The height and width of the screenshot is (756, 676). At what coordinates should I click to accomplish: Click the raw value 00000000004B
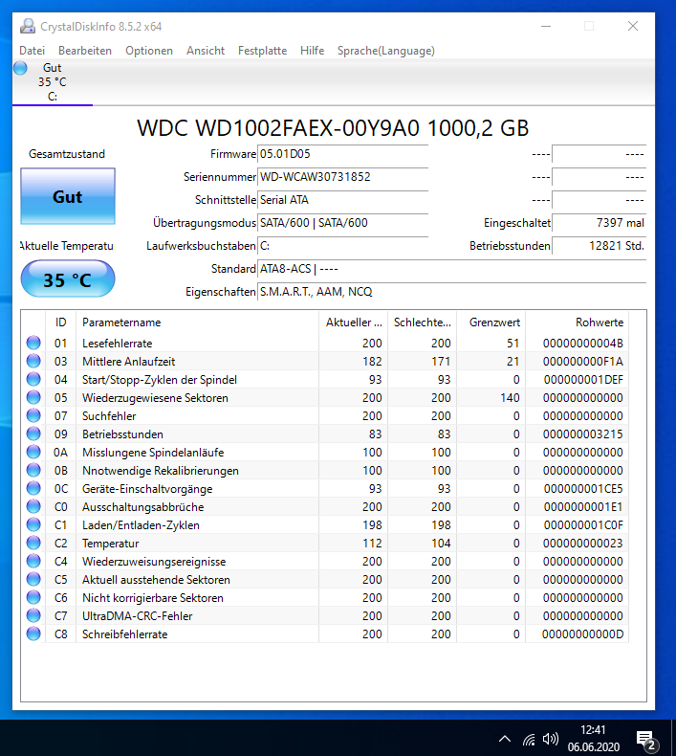click(x=582, y=344)
